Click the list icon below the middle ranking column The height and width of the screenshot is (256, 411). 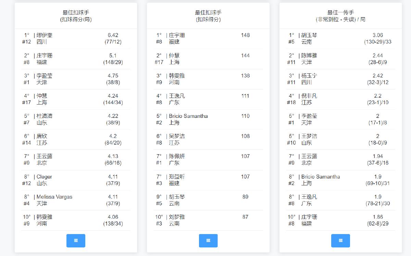pos(208,241)
